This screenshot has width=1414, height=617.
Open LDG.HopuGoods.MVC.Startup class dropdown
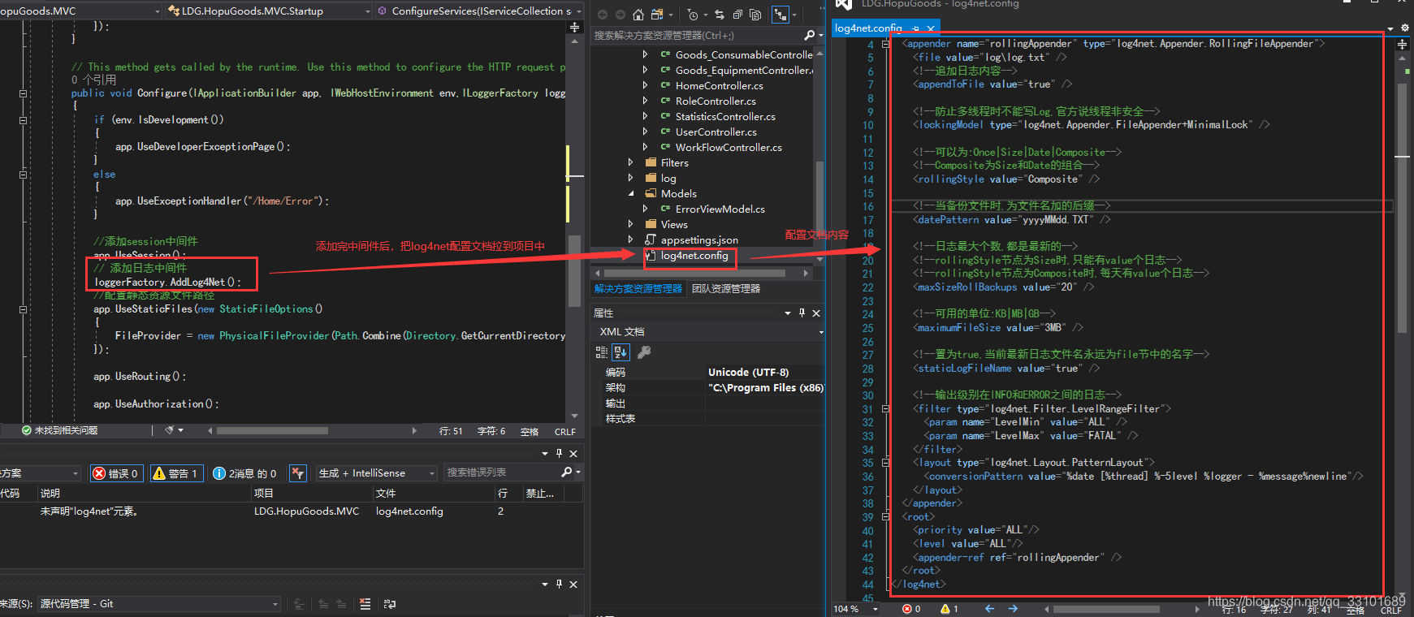268,11
